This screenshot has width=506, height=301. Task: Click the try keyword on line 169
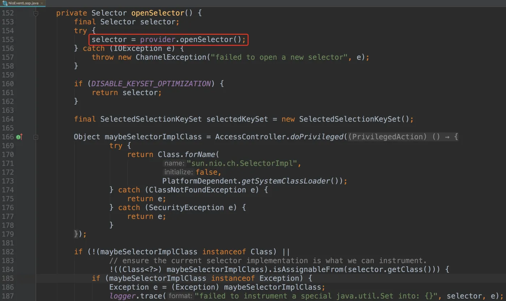tap(116, 145)
